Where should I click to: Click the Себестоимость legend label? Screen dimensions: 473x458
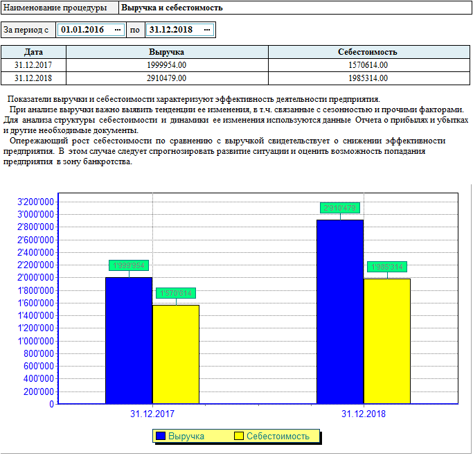tap(278, 436)
